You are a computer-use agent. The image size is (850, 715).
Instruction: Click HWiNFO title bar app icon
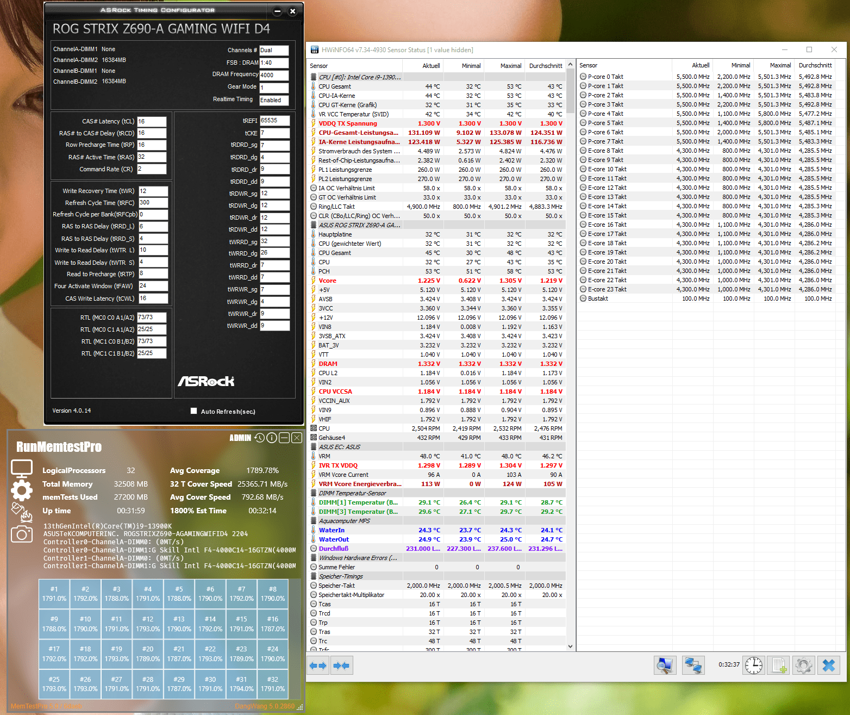click(x=315, y=50)
